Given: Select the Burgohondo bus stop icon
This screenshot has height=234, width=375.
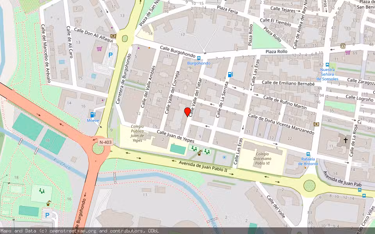Looking at the screenshot, I should coord(199,58).
